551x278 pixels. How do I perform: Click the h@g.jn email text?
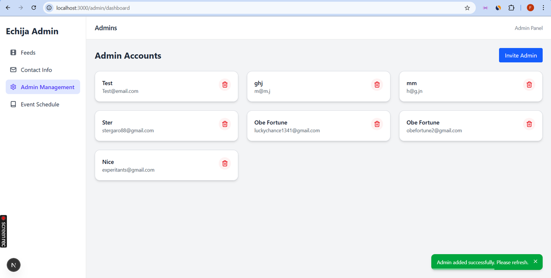(414, 91)
